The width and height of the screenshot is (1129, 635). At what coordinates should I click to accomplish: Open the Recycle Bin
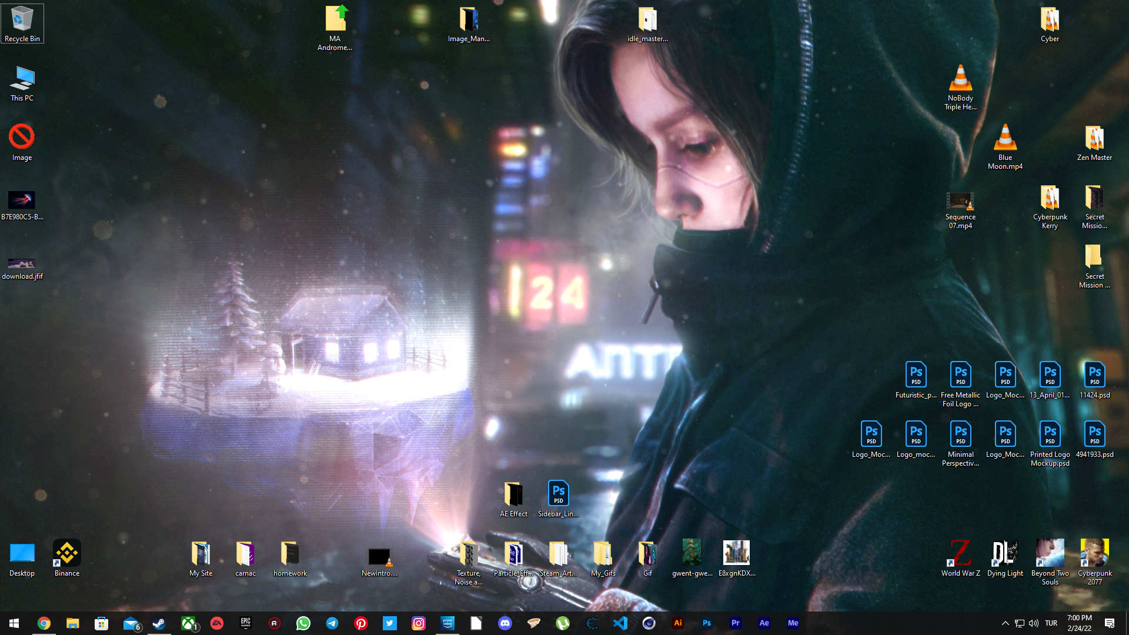point(22,24)
